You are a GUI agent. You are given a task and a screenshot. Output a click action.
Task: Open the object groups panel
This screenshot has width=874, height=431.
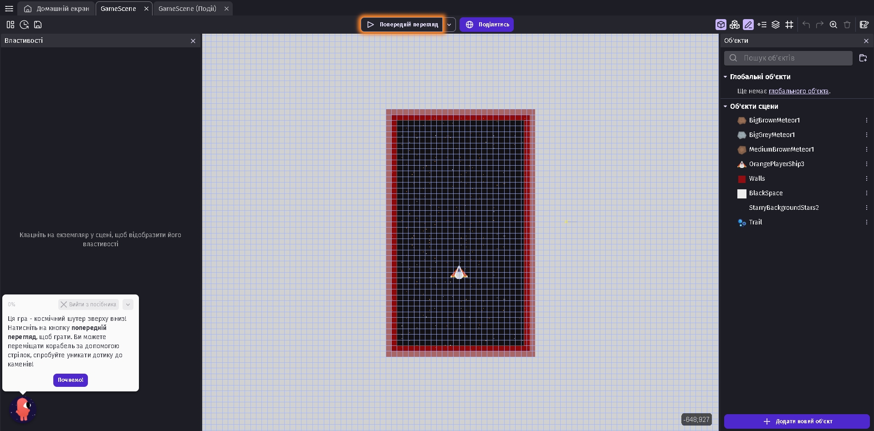[734, 25]
